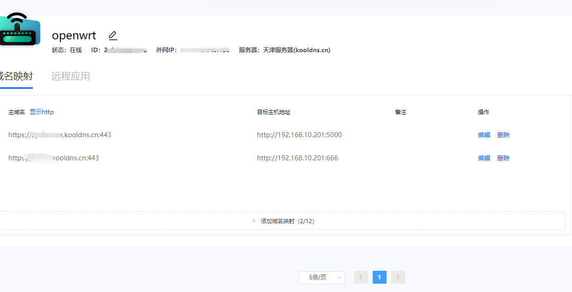Click 编辑 for the port 5000 mapping
This screenshot has width=572, height=292.
point(484,134)
